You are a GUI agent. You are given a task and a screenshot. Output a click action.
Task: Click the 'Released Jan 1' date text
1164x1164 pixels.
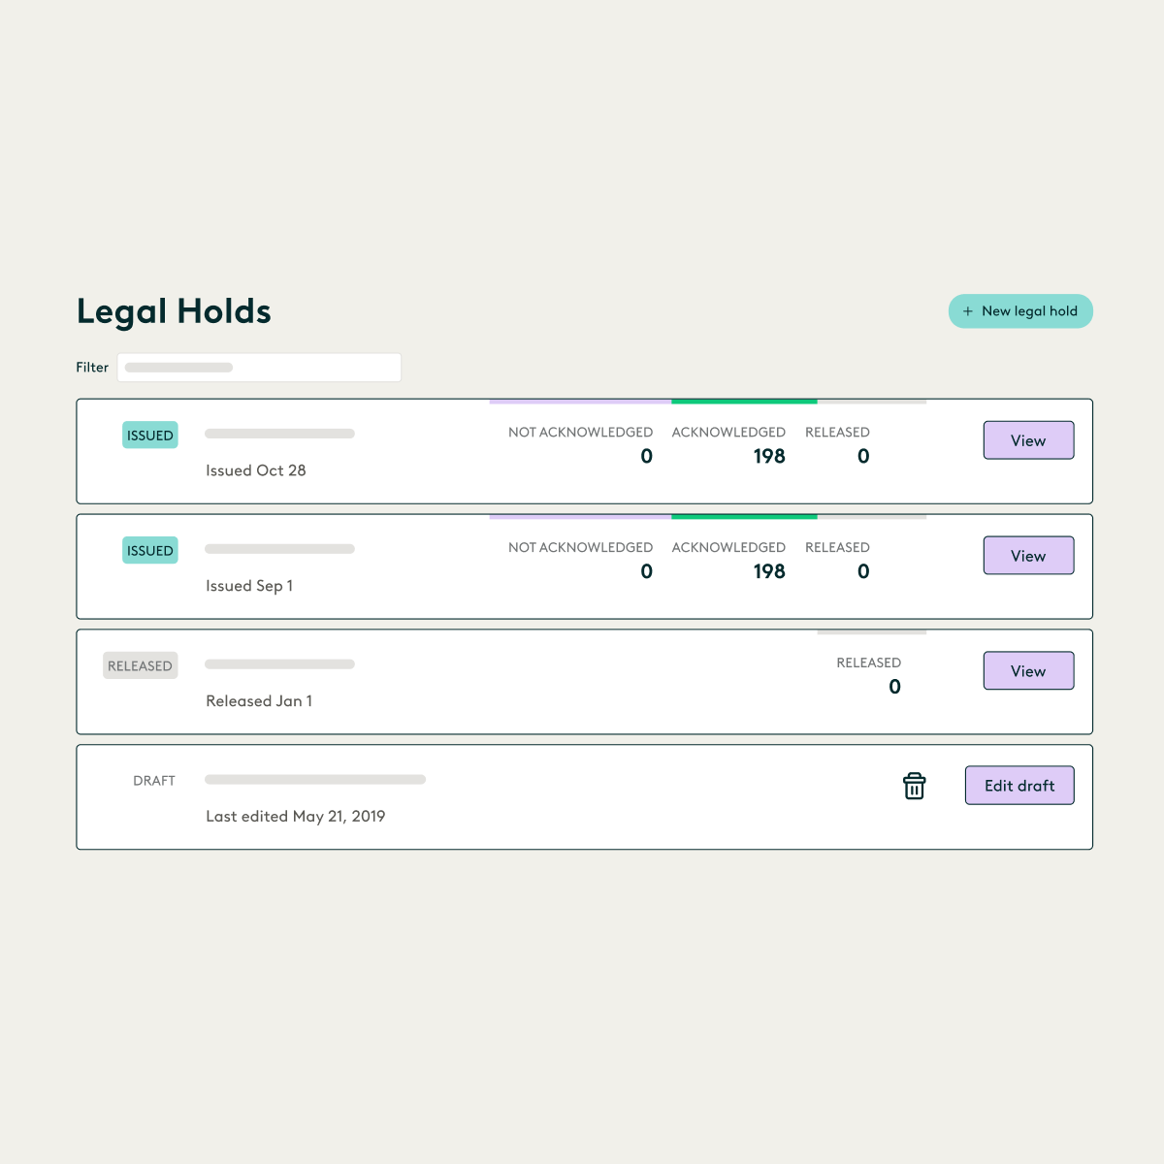click(258, 700)
